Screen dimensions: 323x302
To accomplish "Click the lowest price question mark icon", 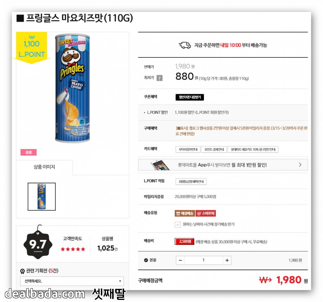I will click(159, 78).
